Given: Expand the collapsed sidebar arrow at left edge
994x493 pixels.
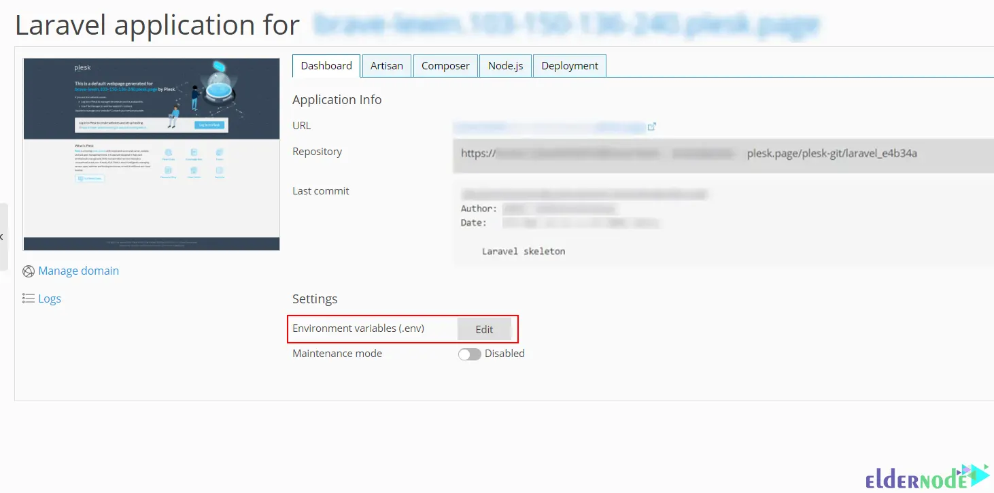Looking at the screenshot, I should pos(2,237).
